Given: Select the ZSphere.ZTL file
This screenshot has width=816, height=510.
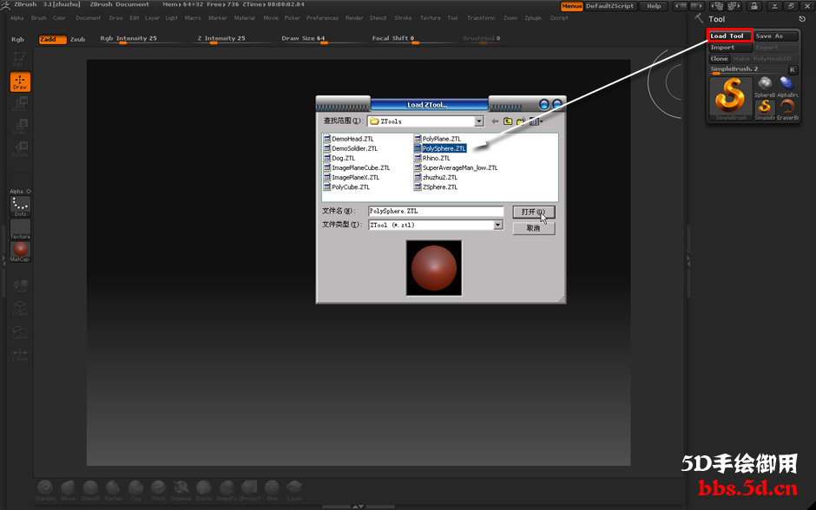Looking at the screenshot, I should pos(436,187).
